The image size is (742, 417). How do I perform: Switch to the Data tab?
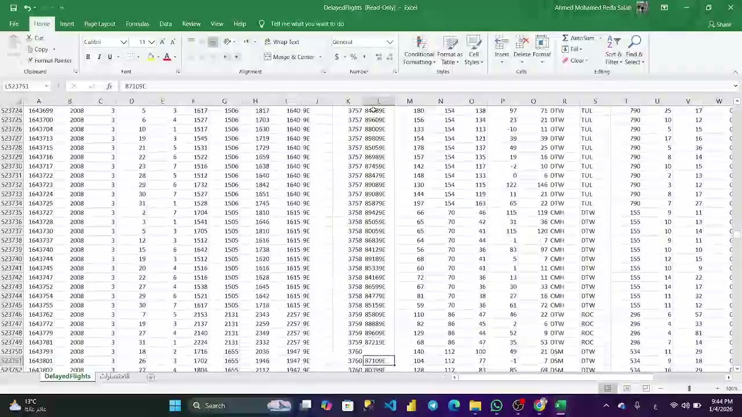point(166,24)
